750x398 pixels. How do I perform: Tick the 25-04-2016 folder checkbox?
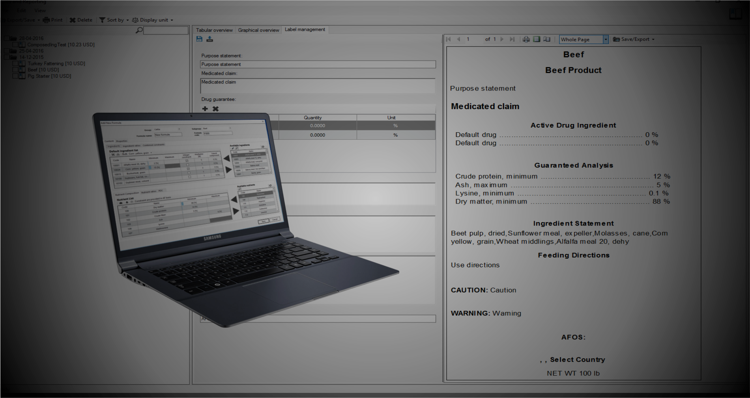pos(6,51)
